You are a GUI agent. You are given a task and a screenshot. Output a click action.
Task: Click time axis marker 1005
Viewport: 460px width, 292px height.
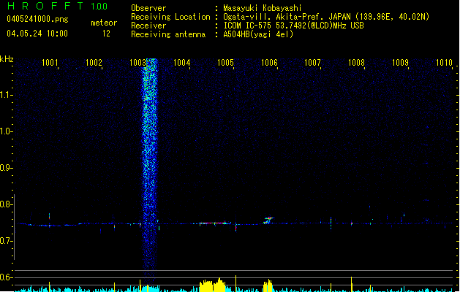225,63
